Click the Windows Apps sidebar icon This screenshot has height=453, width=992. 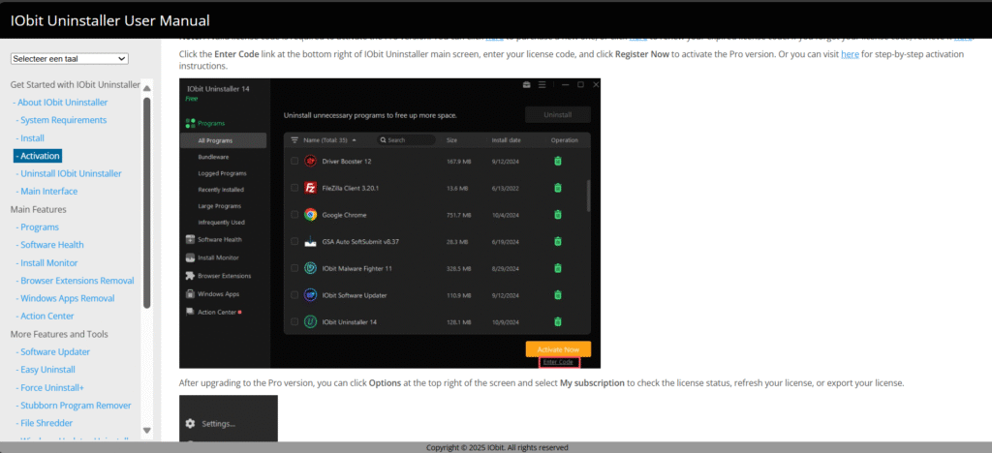[x=191, y=294]
